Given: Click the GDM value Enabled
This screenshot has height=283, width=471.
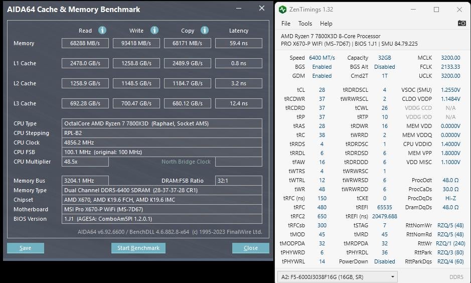Looking at the screenshot, I should click(322, 76).
